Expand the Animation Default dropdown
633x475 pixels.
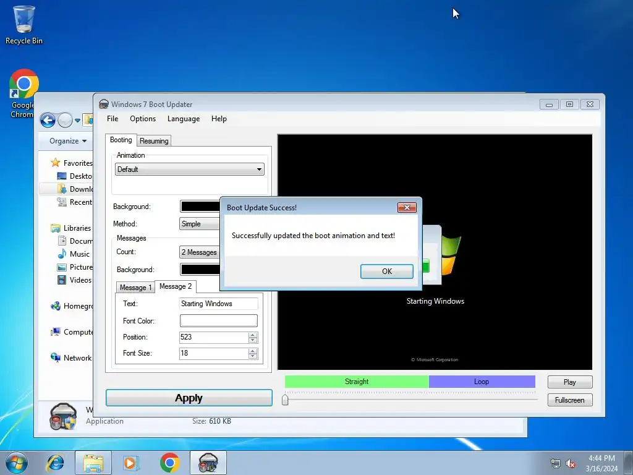(190, 169)
